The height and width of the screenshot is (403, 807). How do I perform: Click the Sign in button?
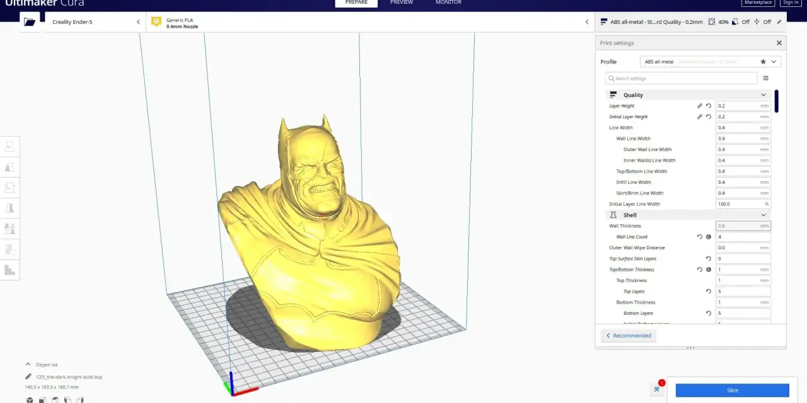pos(790,3)
